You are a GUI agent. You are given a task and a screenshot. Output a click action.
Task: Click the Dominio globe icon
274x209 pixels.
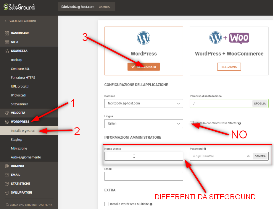point(7,166)
